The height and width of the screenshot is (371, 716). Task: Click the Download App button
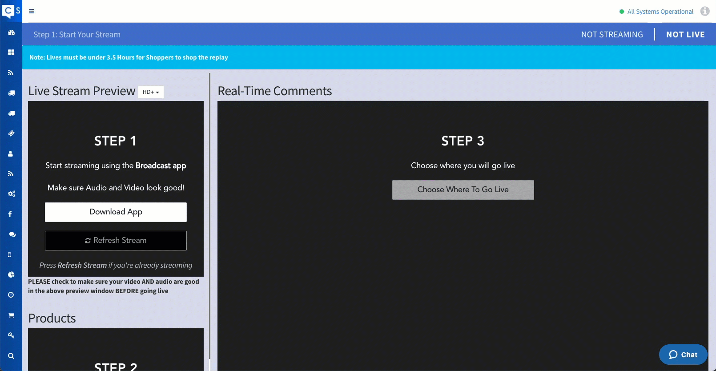[116, 212]
